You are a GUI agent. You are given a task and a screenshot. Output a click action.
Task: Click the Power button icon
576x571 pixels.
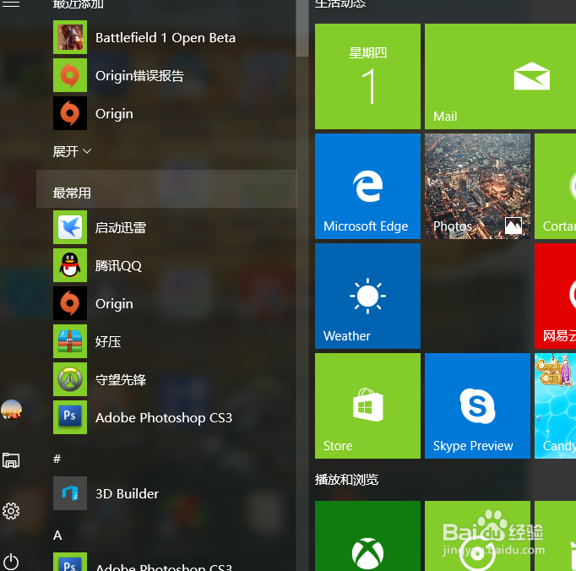tap(11, 562)
